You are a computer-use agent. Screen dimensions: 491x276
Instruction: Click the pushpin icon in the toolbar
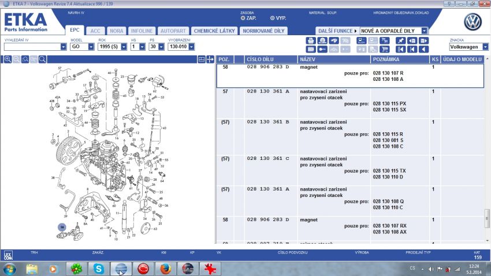click(x=401, y=40)
